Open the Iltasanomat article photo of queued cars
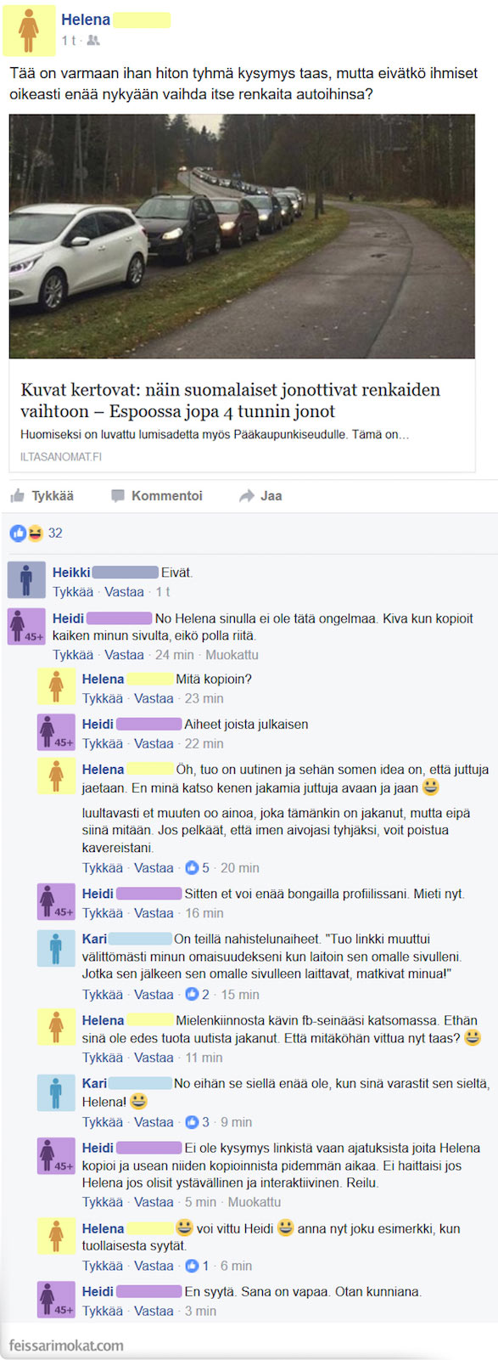Image resolution: width=498 pixels, height=1360 pixels. (242, 237)
